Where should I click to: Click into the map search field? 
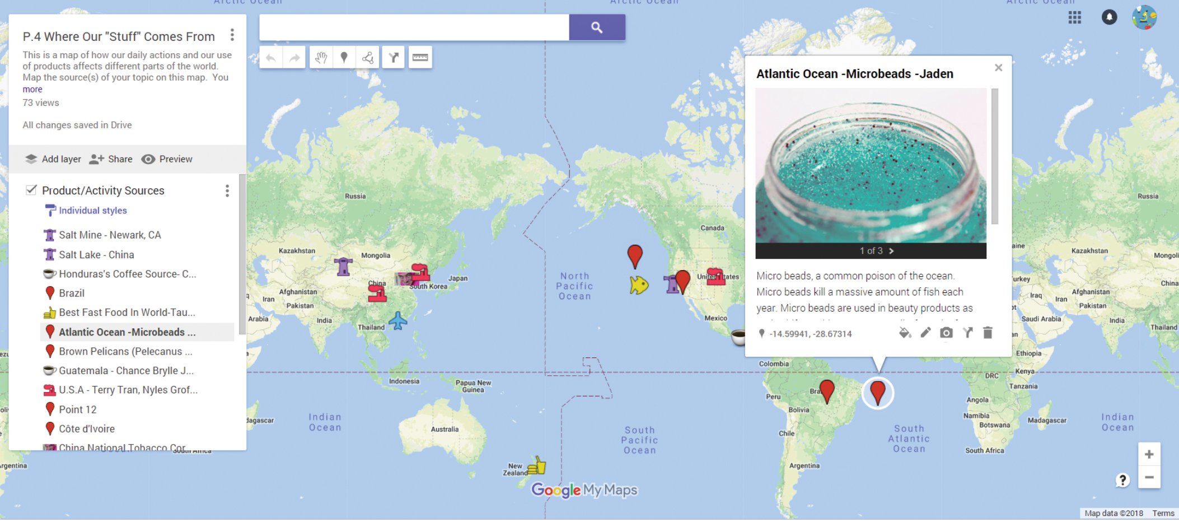click(x=414, y=27)
